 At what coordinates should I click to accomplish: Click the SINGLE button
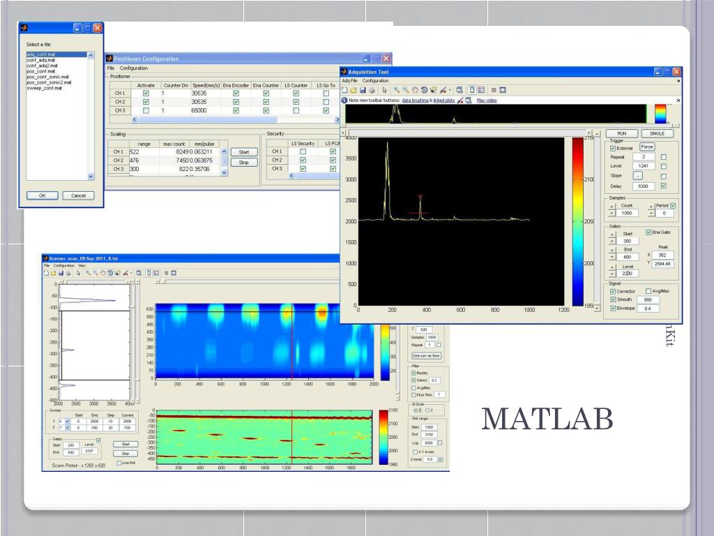point(657,133)
